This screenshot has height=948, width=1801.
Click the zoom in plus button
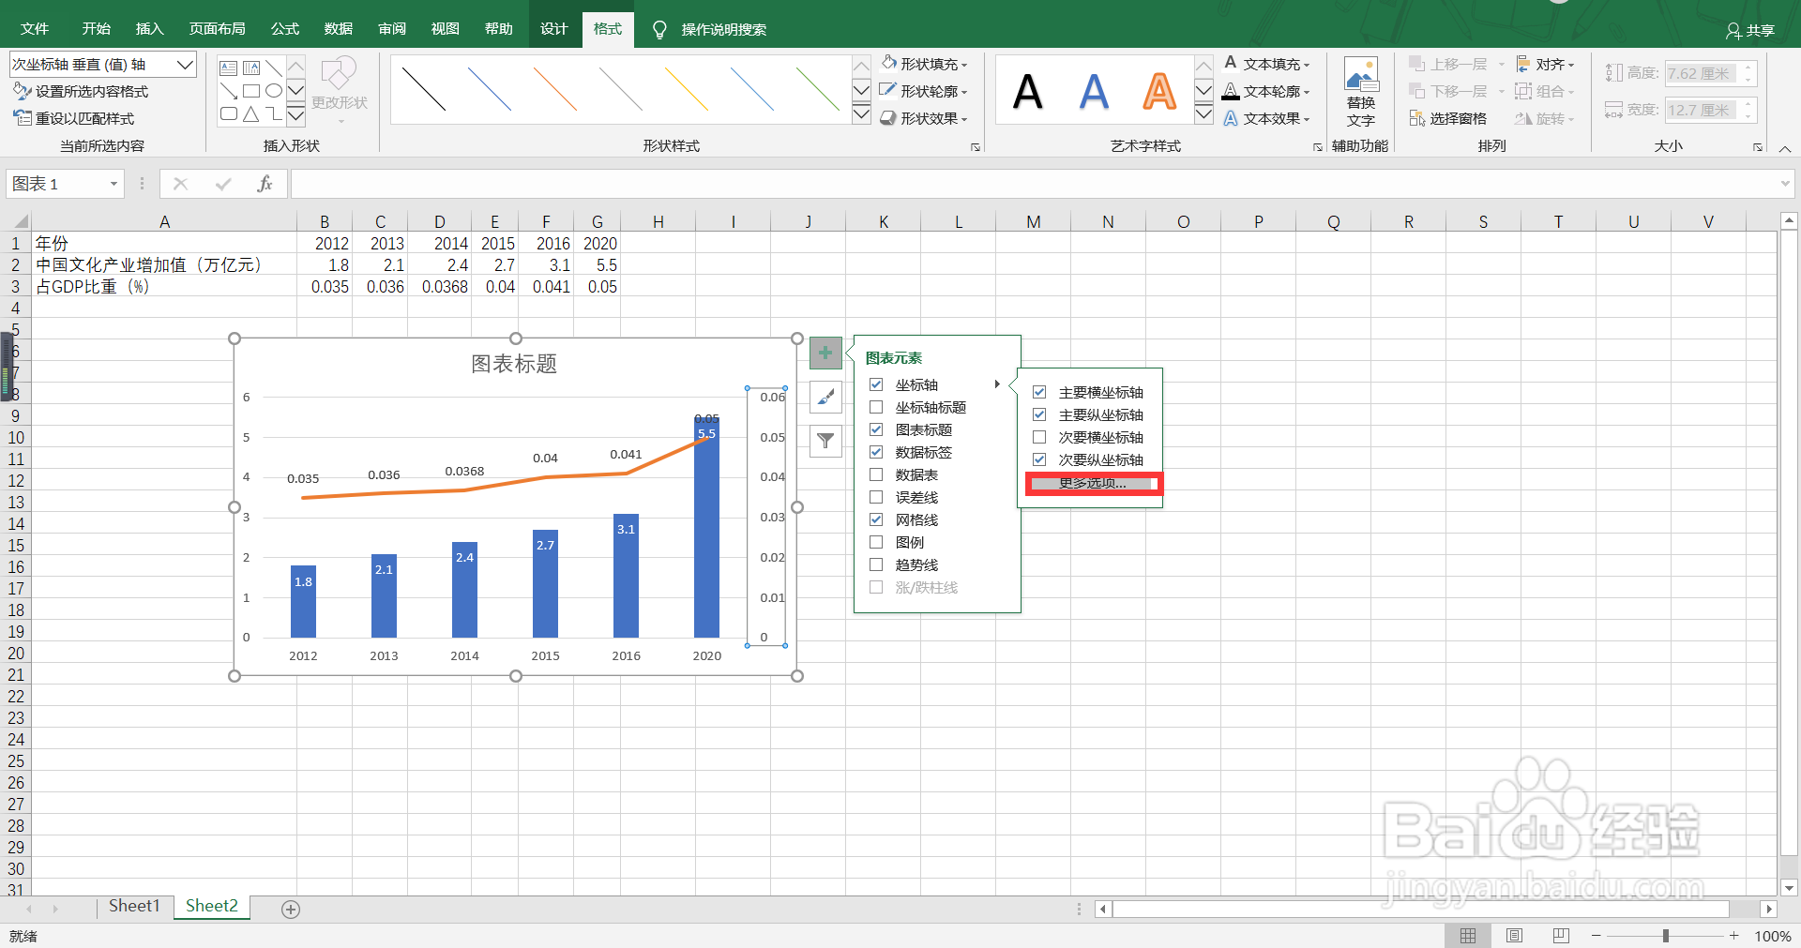(1734, 936)
